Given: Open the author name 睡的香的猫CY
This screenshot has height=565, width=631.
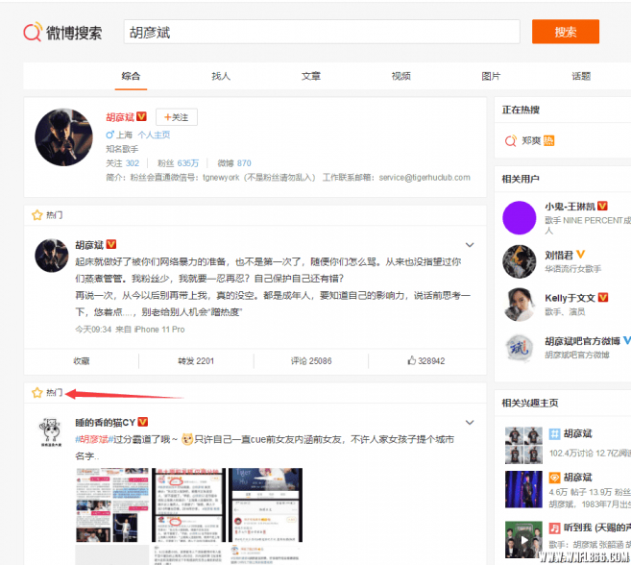Looking at the screenshot, I should coord(106,423).
